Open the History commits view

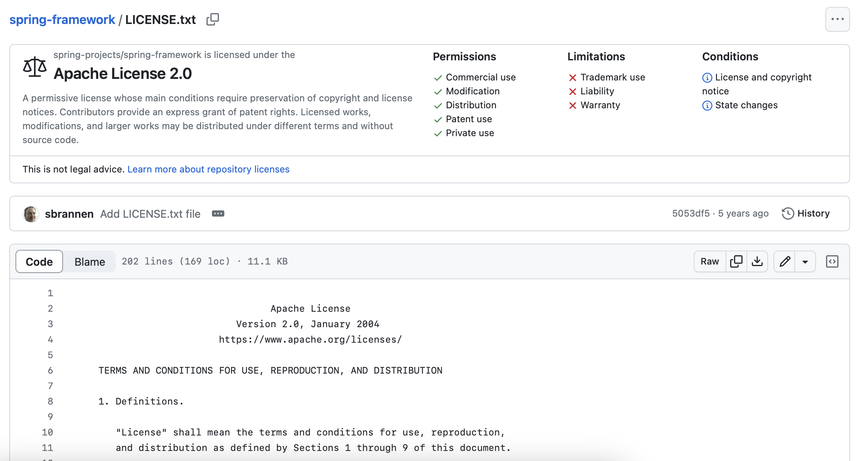pyautogui.click(x=806, y=213)
